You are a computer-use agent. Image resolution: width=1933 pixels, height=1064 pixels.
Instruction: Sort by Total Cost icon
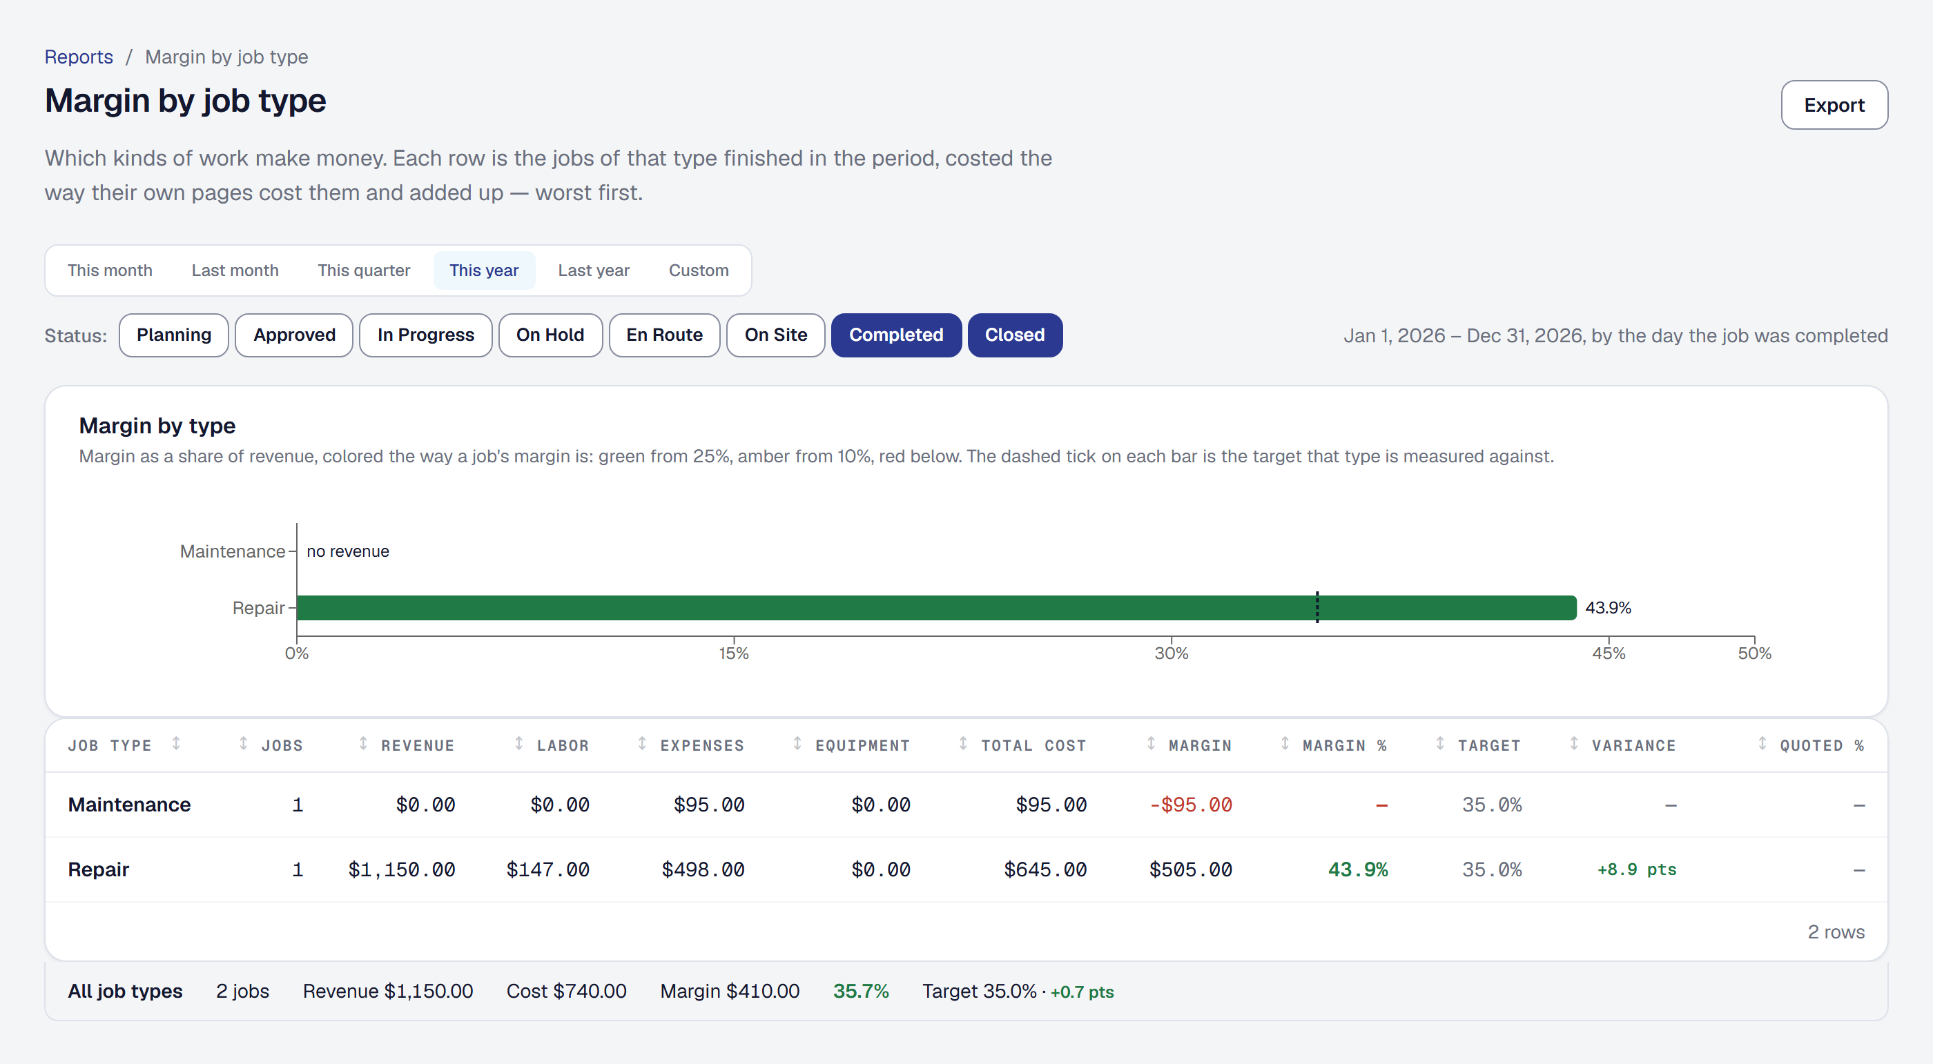coord(963,743)
